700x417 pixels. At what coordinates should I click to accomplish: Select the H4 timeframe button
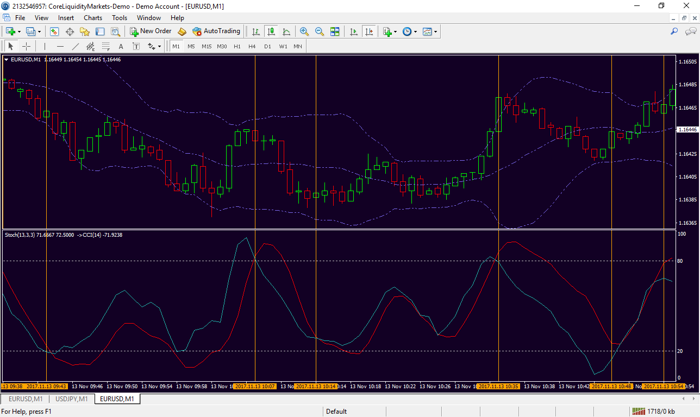point(252,47)
